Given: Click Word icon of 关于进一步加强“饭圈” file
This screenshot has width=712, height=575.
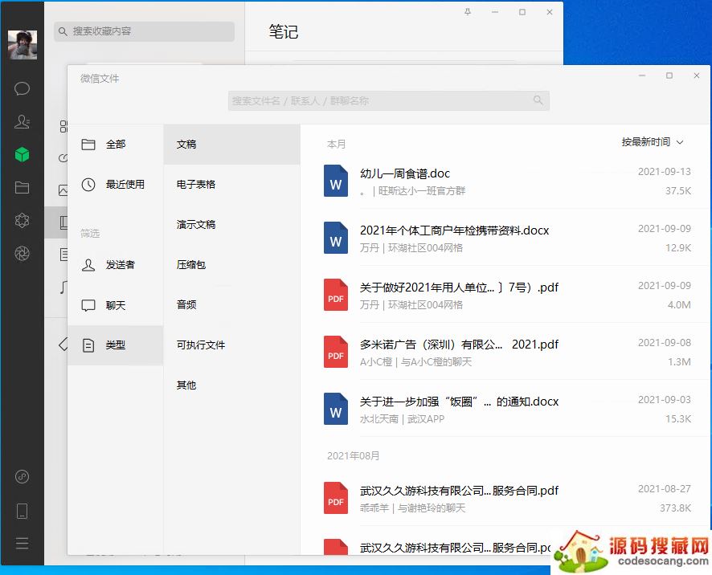Looking at the screenshot, I should [x=336, y=409].
